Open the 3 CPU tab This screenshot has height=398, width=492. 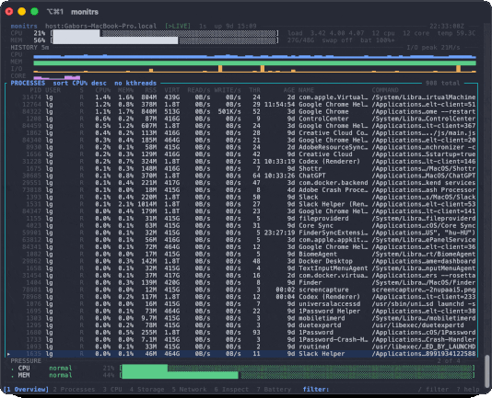click(x=112, y=389)
